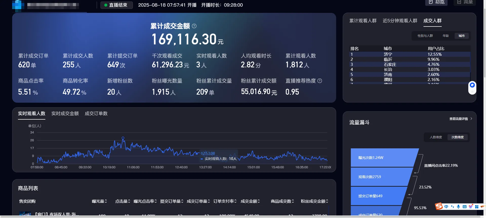The height and width of the screenshot is (218, 486).
Task: Click the 商品转化率 49.72% metric
Action: (75, 87)
